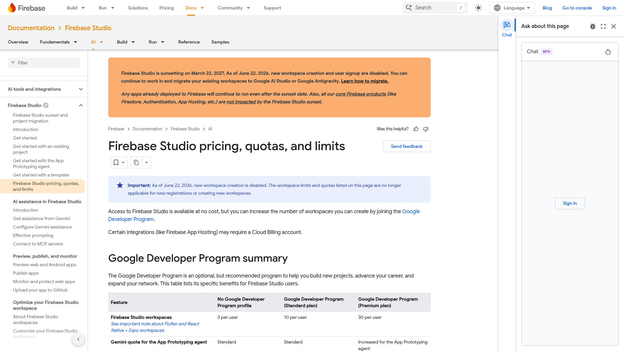The height and width of the screenshot is (351, 624).
Task: Click the sidebar Filter input field
Action: (44, 63)
